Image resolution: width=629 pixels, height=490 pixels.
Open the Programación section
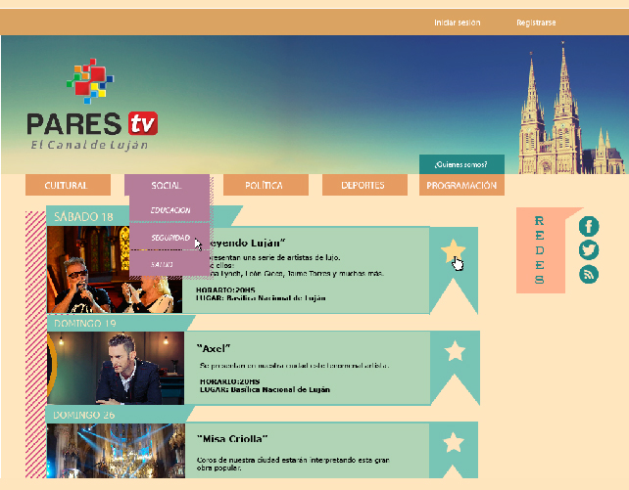coord(461,185)
